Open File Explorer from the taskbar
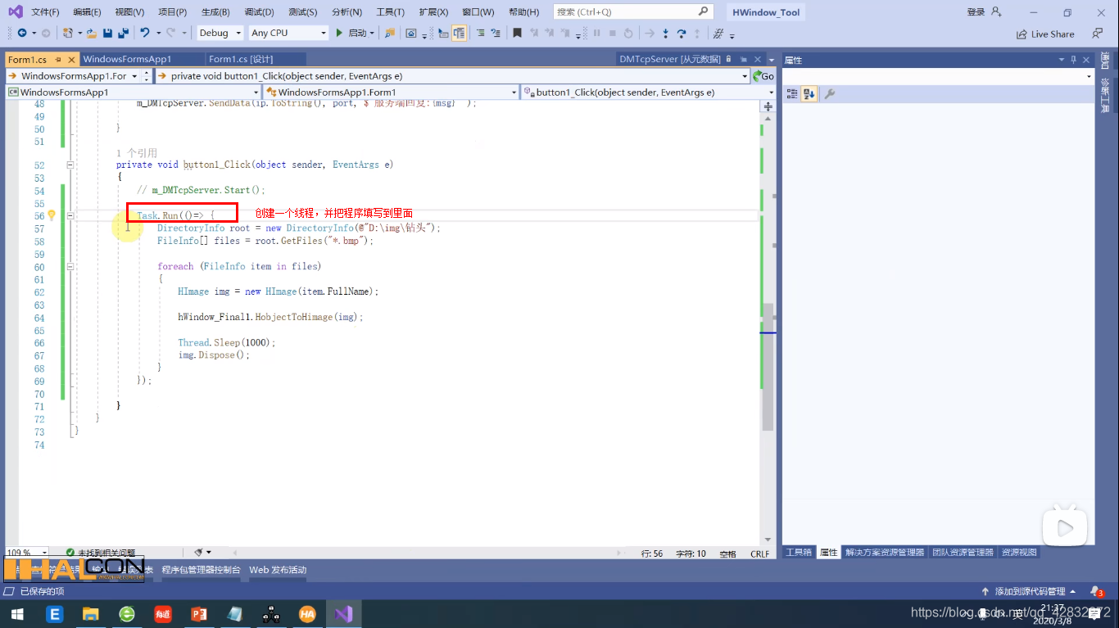The image size is (1119, 628). click(x=90, y=613)
